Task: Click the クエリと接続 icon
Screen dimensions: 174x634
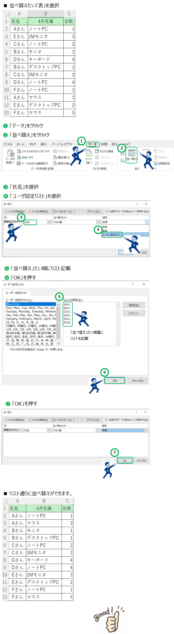Action: point(97,151)
